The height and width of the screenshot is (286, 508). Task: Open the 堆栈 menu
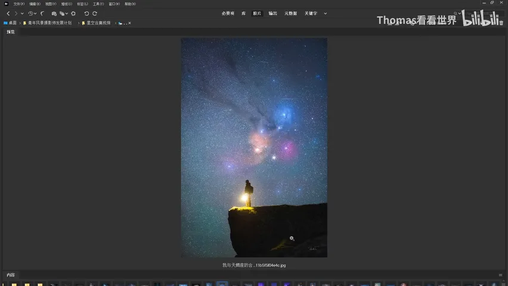66,4
